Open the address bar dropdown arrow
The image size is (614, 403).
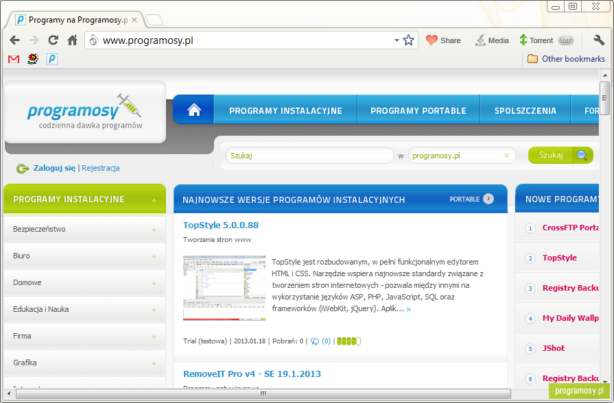click(397, 40)
